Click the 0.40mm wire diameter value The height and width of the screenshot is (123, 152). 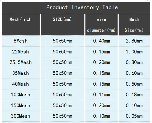102,41
